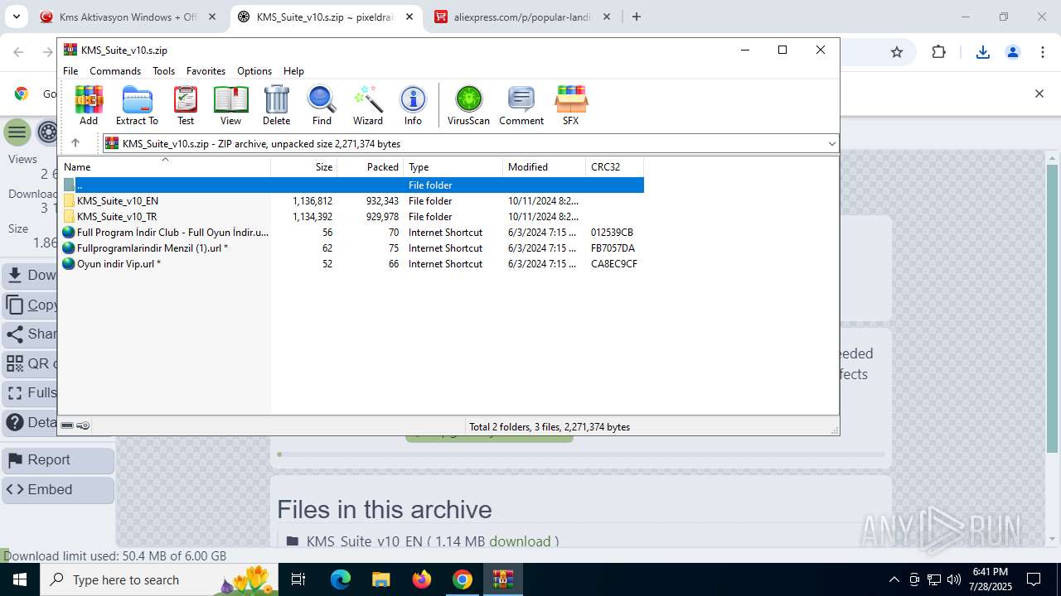Sort by the CRC32 column header
1061x596 pixels.
(x=614, y=167)
